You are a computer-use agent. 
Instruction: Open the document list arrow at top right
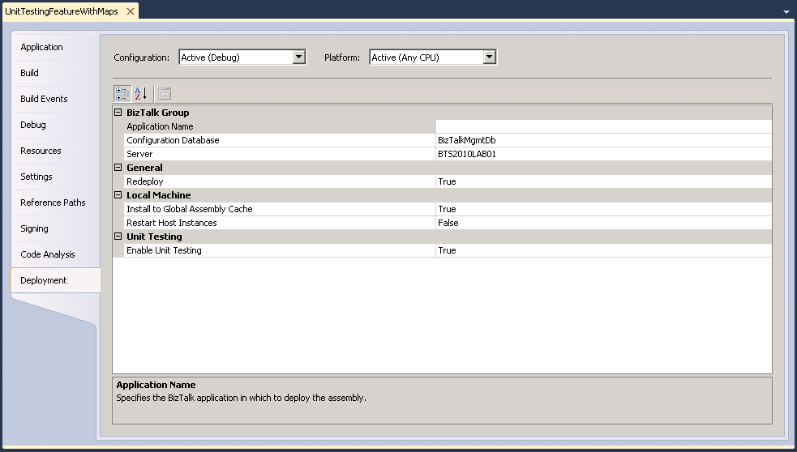tap(786, 11)
